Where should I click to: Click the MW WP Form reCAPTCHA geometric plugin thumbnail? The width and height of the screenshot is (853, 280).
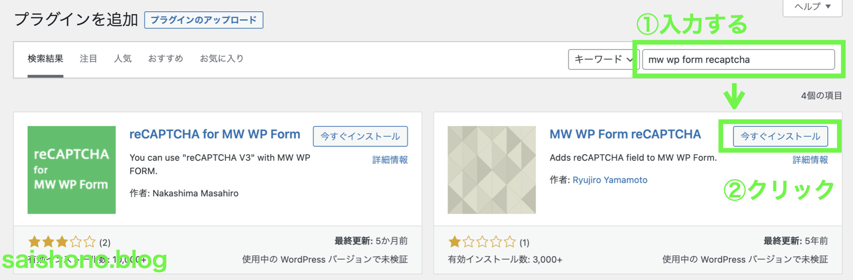pos(491,171)
